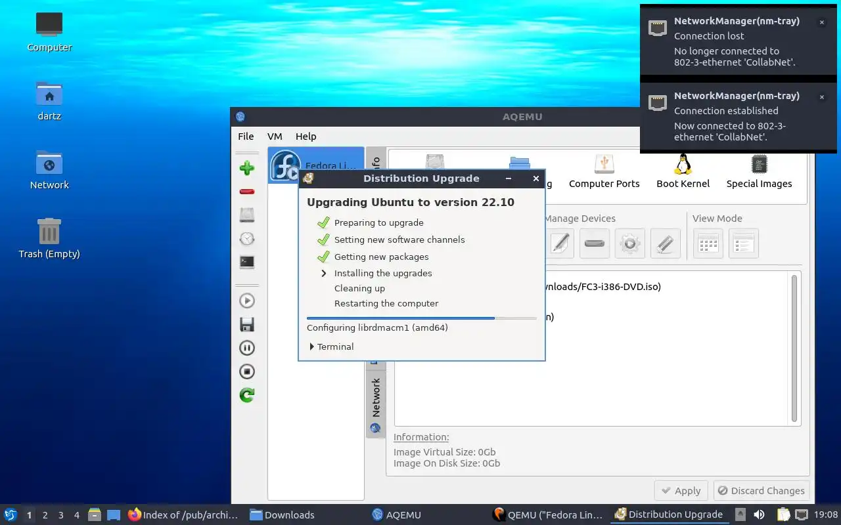
Task: Dismiss the Connection established notification
Action: pyautogui.click(x=821, y=97)
